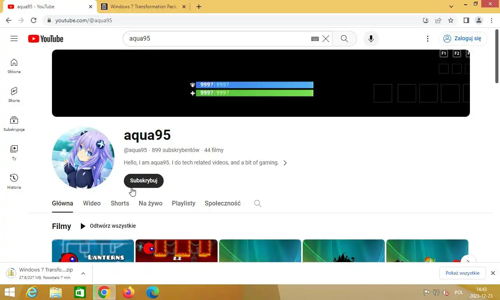Click the aqua95 search input field
500x300 pixels.
click(219, 39)
